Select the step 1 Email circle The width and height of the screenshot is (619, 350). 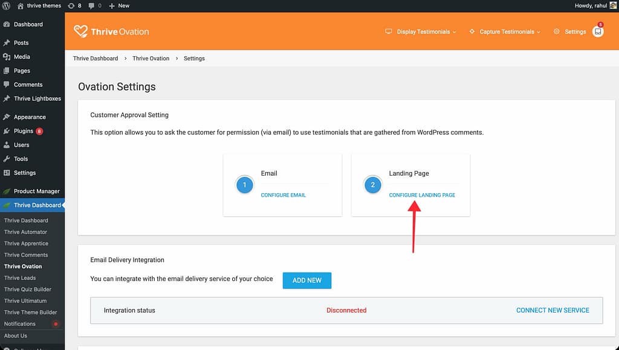[245, 185]
